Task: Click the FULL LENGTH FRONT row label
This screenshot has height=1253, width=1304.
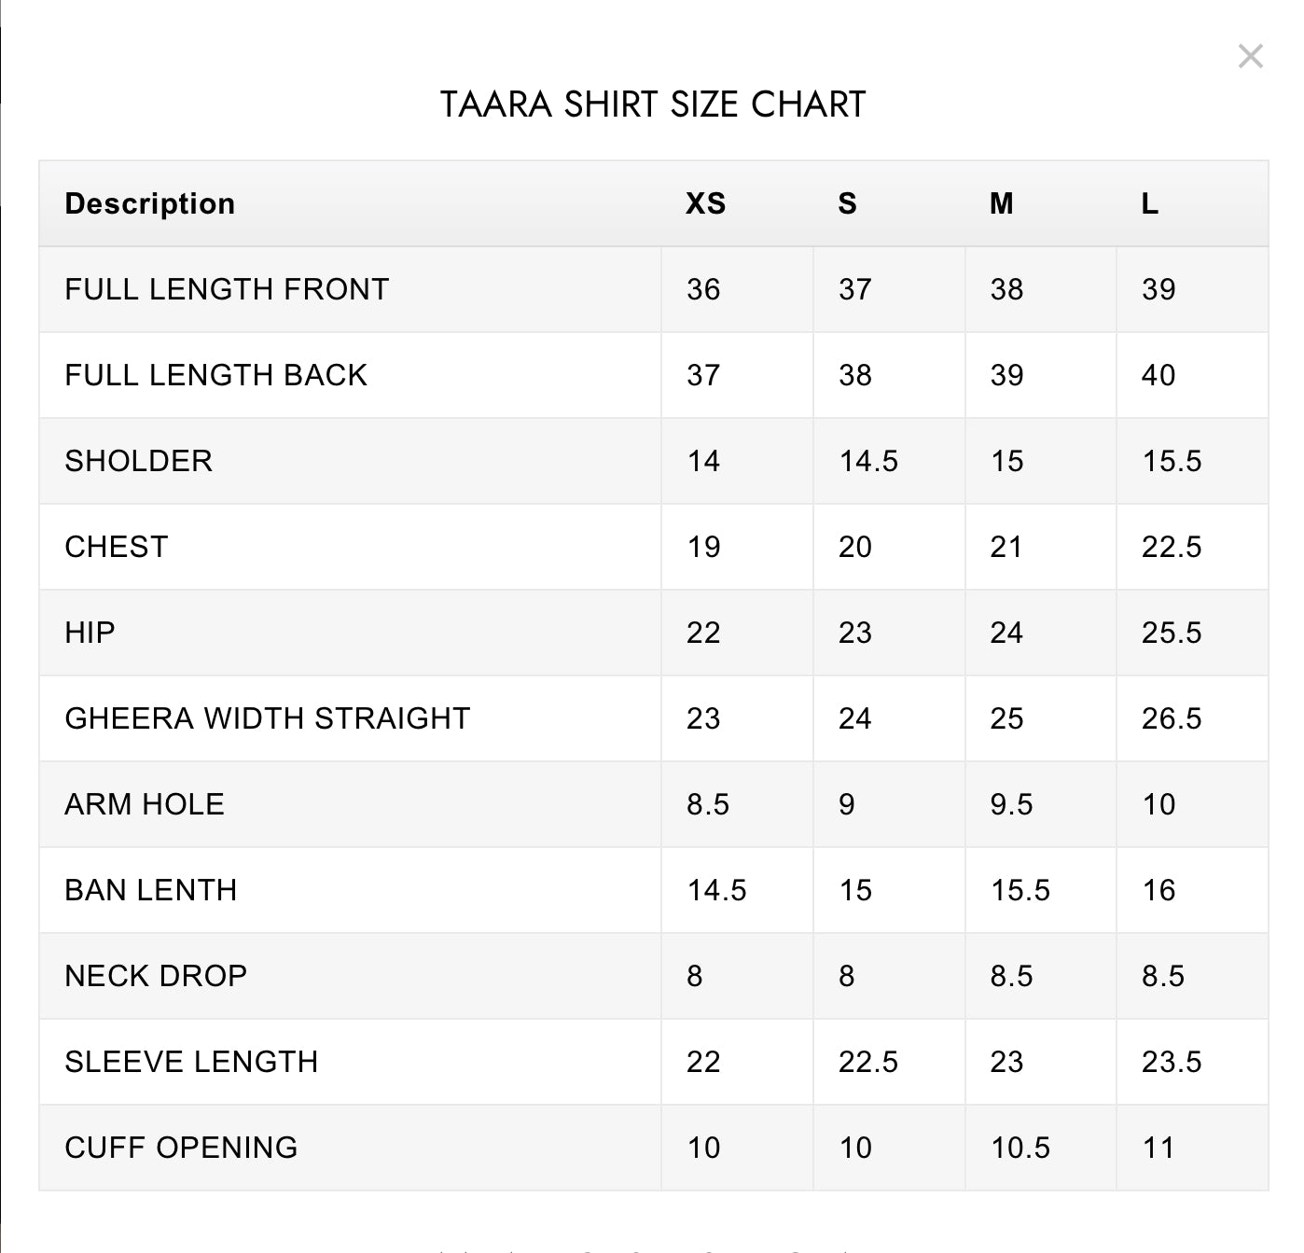Action: 227,289
